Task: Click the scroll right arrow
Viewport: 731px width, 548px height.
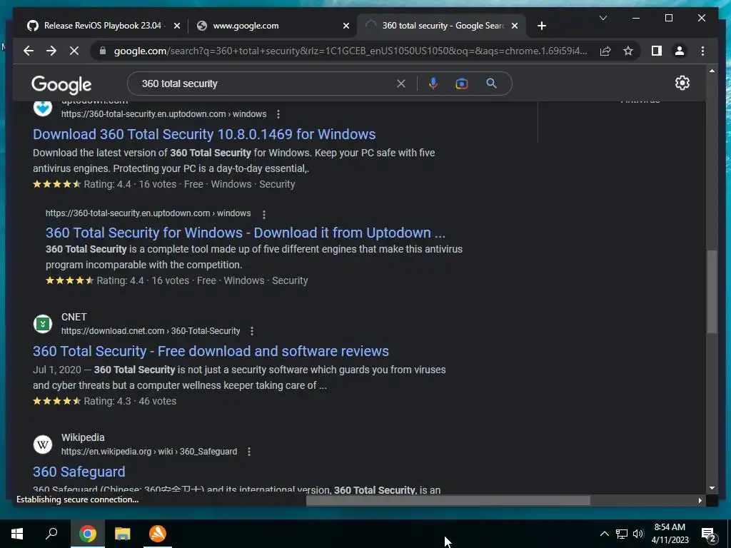Action: [700, 500]
